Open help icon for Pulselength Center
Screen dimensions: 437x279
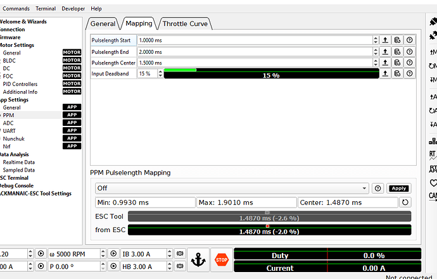[x=409, y=62]
